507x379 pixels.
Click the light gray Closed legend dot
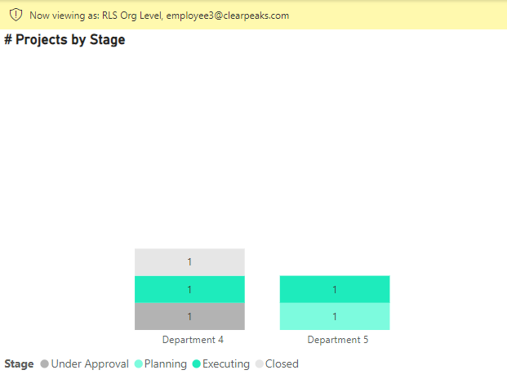[x=260, y=364]
